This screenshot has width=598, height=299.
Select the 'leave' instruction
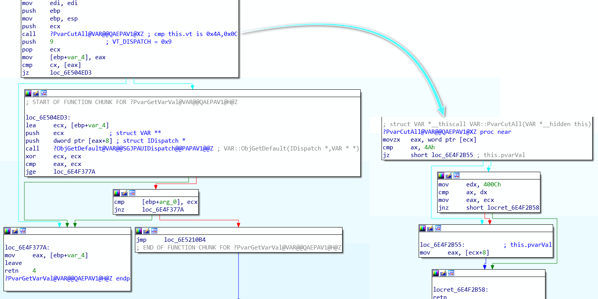pyautogui.click(x=14, y=263)
